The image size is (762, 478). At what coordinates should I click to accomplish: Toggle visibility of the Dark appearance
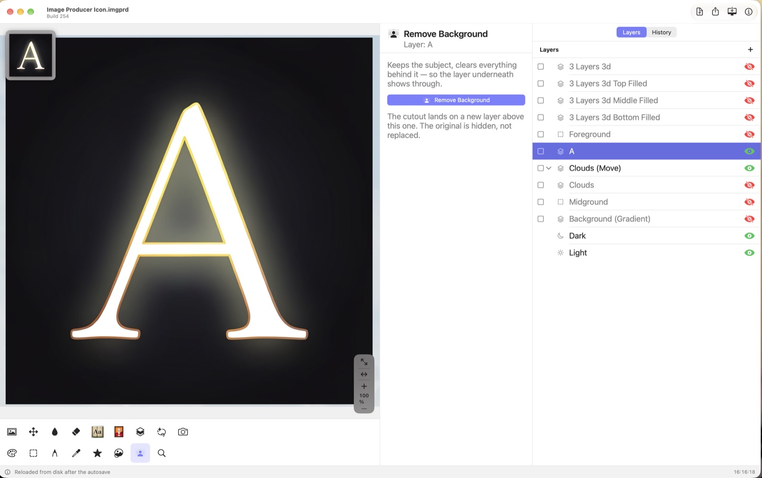click(x=749, y=236)
